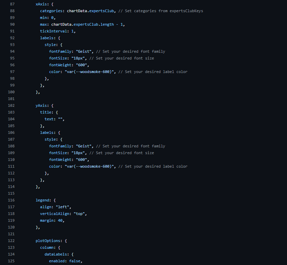The height and width of the screenshot is (265, 287).
Task: Place cursor on the xAxis key
Action: pyautogui.click(x=42, y=4)
